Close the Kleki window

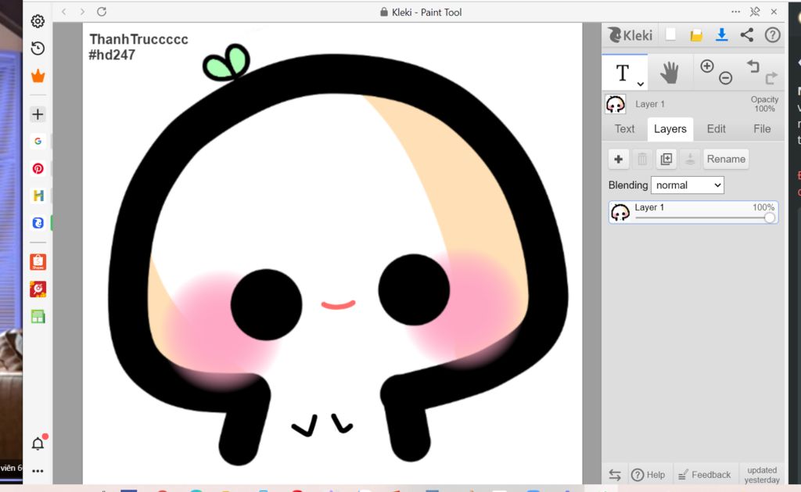coord(774,12)
